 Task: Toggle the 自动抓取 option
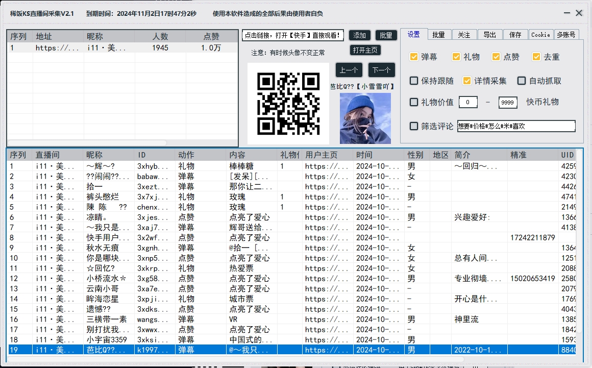click(x=522, y=80)
